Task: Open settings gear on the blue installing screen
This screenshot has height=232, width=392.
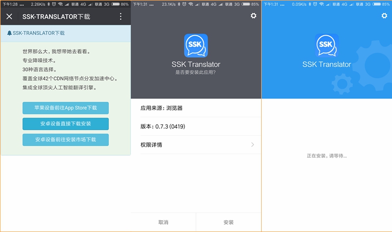Action: (x=384, y=16)
